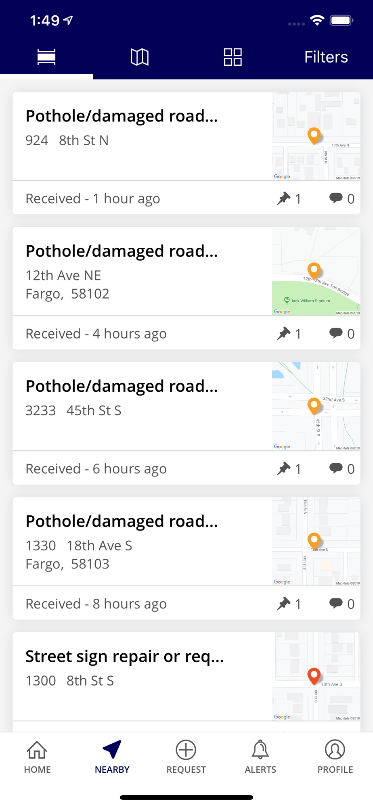Tap the red map pin at 13th Ave S
Image resolution: width=373 pixels, height=807 pixels.
314,675
